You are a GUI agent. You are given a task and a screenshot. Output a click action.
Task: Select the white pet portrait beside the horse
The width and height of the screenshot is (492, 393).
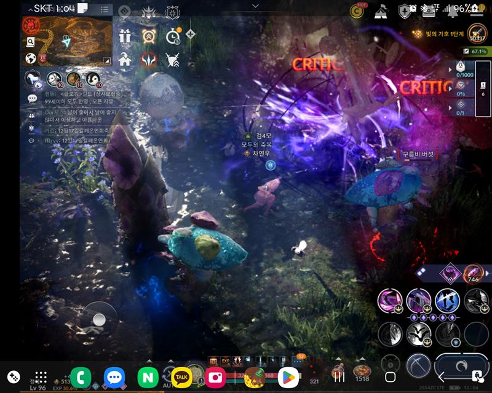click(54, 79)
